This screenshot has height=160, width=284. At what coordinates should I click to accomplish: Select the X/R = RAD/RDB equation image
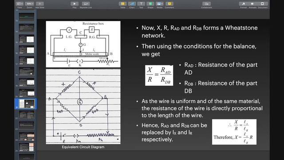(159, 75)
